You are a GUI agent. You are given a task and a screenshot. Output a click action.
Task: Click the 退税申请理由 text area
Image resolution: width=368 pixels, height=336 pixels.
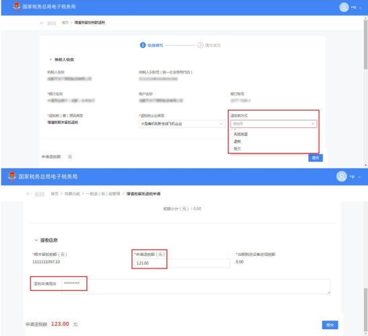pyautogui.click(x=196, y=286)
